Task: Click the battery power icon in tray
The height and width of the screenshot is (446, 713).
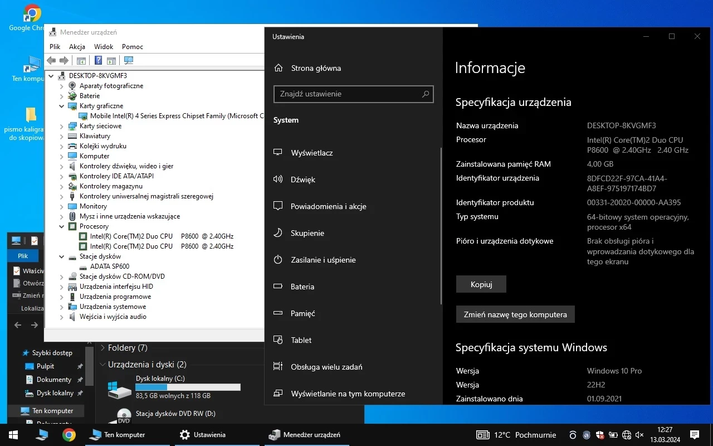Action: [613, 435]
